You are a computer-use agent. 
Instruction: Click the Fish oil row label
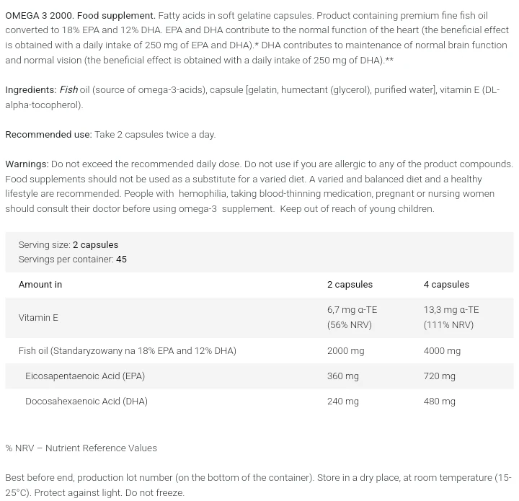coord(128,351)
